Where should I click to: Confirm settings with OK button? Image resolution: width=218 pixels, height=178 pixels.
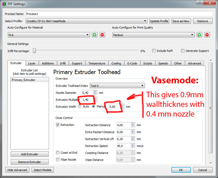click(x=181, y=170)
